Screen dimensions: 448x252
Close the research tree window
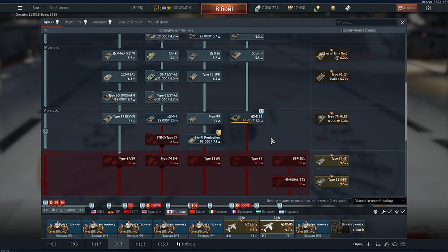403,22
